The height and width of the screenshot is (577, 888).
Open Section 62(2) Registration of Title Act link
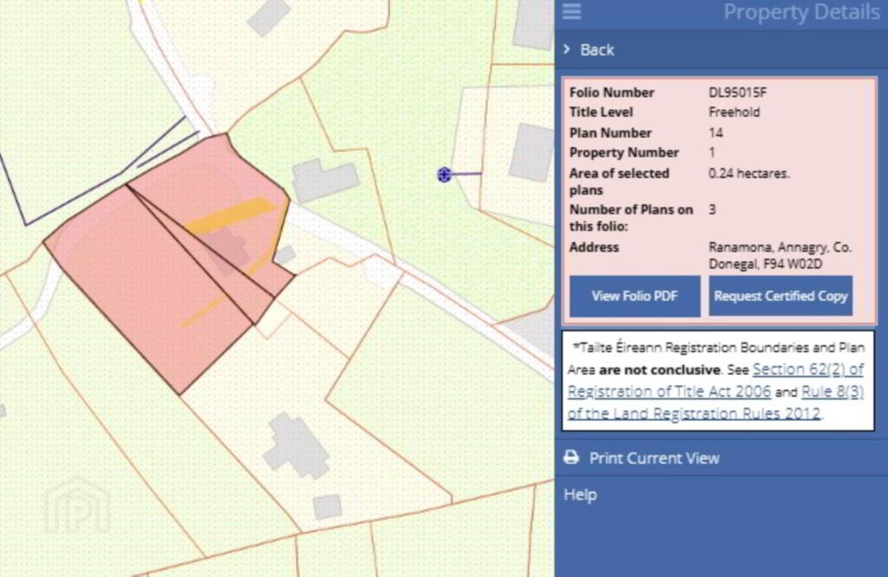click(x=715, y=380)
